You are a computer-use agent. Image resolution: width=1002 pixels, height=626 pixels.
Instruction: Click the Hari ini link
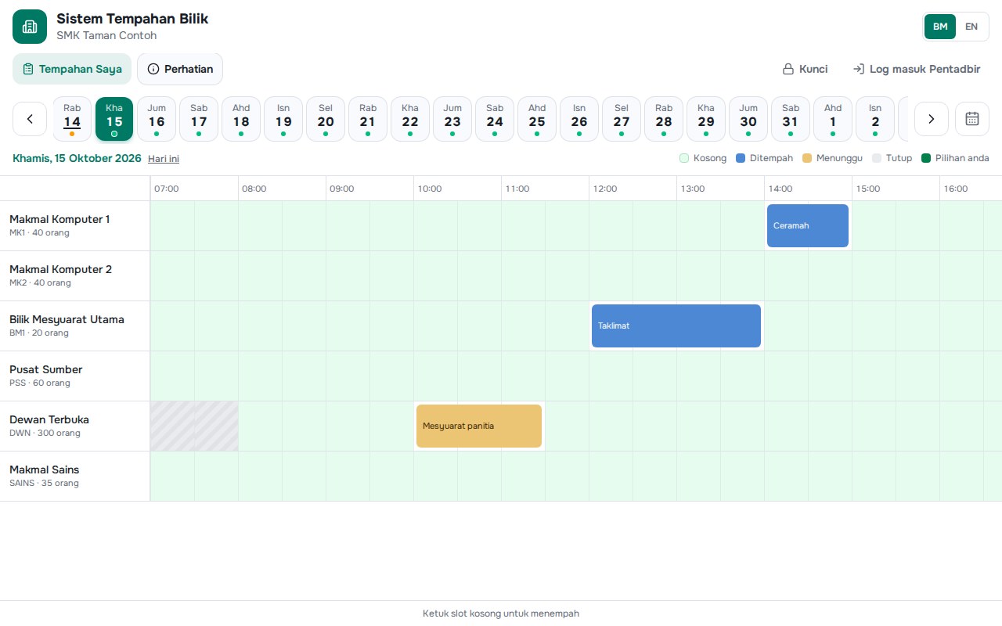pyautogui.click(x=164, y=159)
